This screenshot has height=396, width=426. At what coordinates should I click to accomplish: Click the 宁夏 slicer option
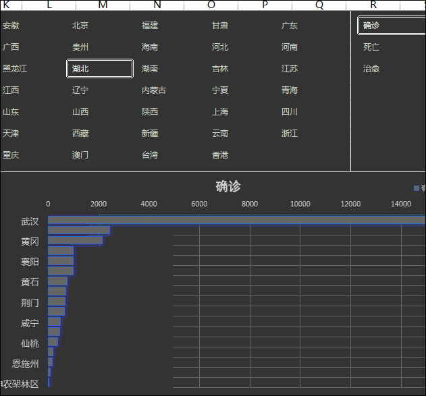[x=220, y=90]
